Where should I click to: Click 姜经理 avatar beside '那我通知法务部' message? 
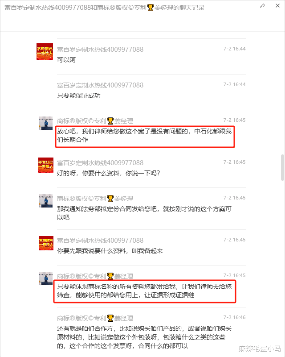[46, 201]
